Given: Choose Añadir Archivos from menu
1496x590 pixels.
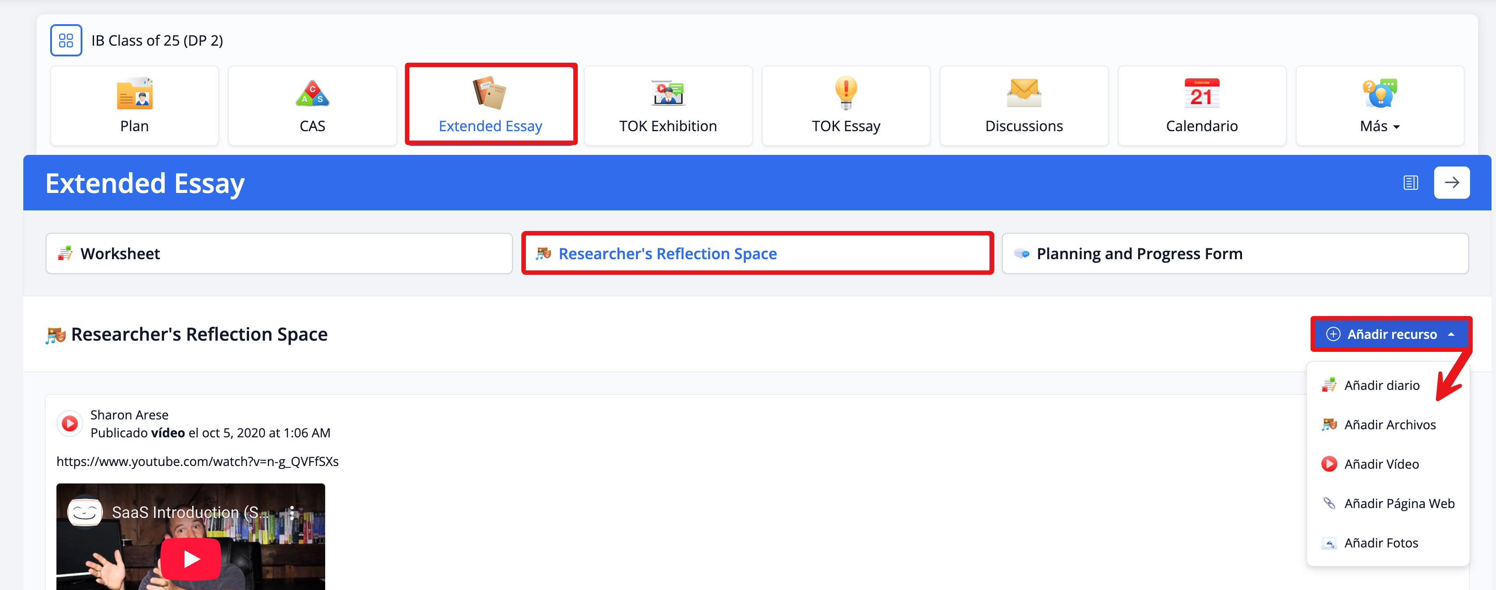Looking at the screenshot, I should coord(1389,425).
